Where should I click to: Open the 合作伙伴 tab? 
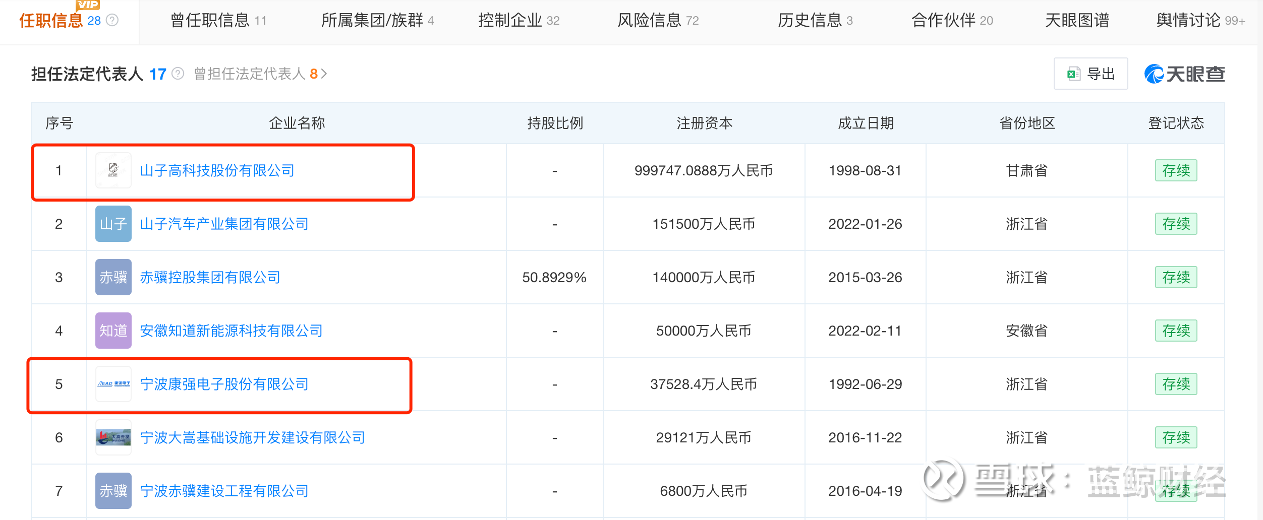point(952,20)
